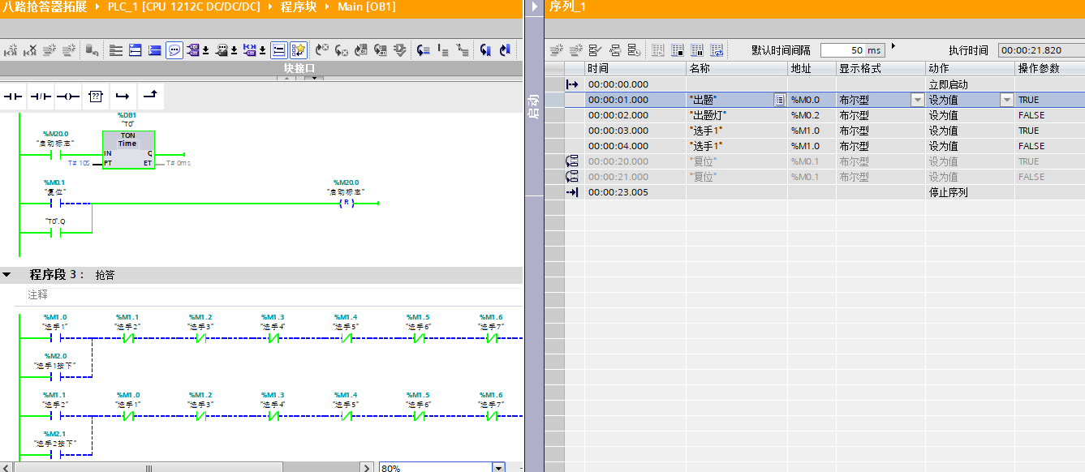This screenshot has width=1085, height=472.
Task: Click 程序块 in the breadcrumb path
Action: (298, 6)
